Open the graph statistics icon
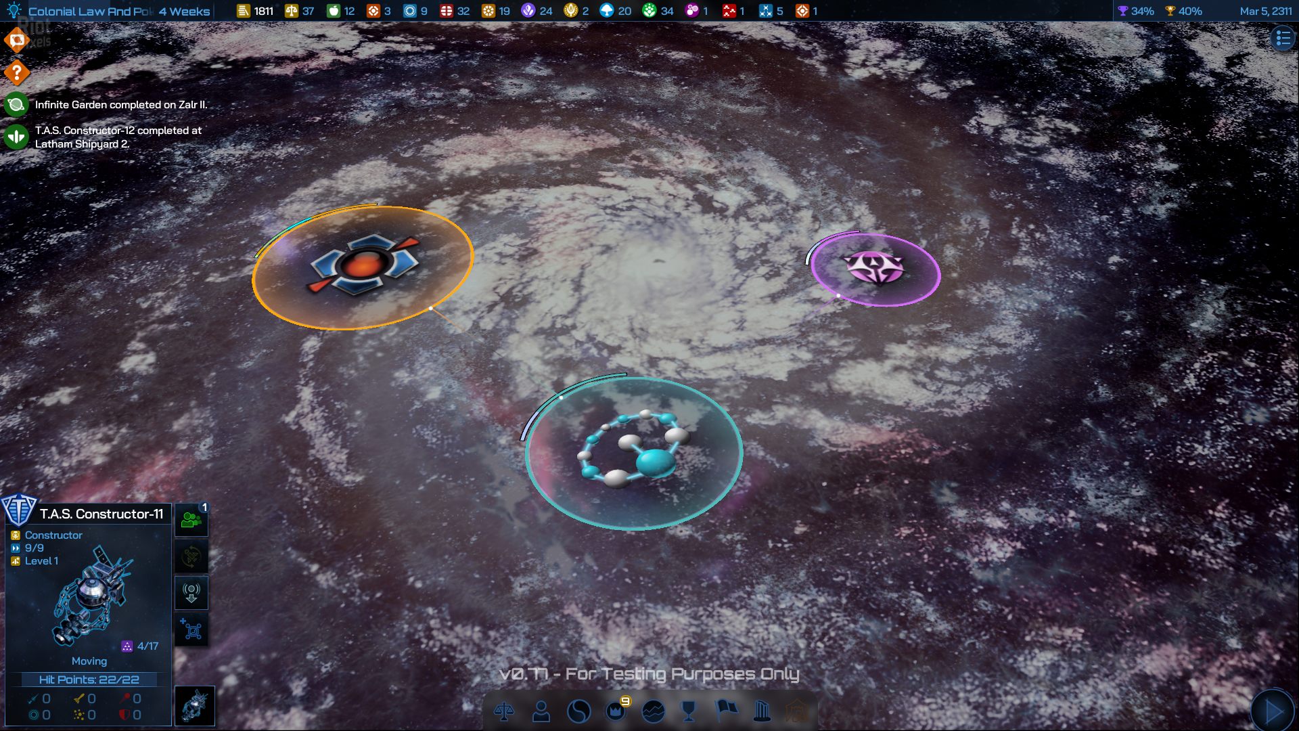The width and height of the screenshot is (1299, 731). (653, 711)
